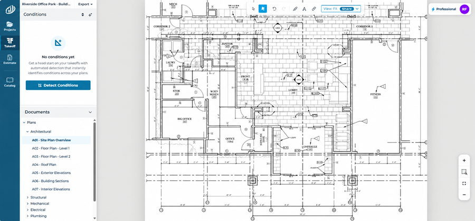475x221 pixels.
Task: Select the pencil annotation tool
Action: (296, 9)
